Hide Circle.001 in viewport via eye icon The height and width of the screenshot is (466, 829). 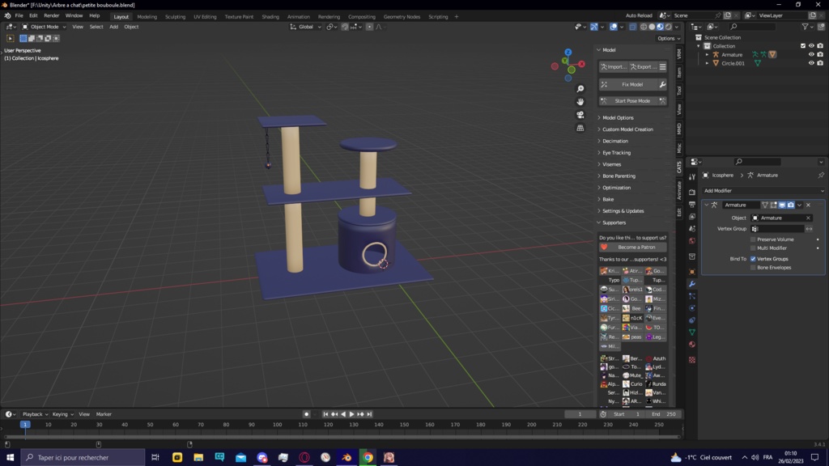811,63
